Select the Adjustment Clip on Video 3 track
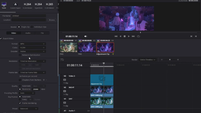This screenshot has height=113, width=201. 102,80
